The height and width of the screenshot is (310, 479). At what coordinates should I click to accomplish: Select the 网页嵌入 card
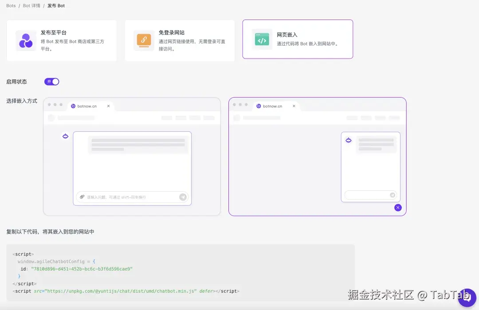pos(298,39)
